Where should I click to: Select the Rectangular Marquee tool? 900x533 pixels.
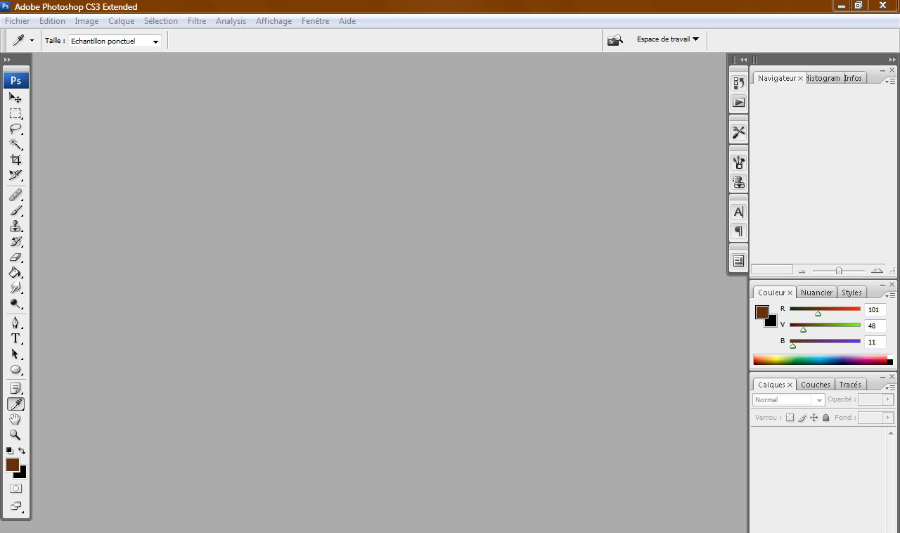[x=15, y=114]
